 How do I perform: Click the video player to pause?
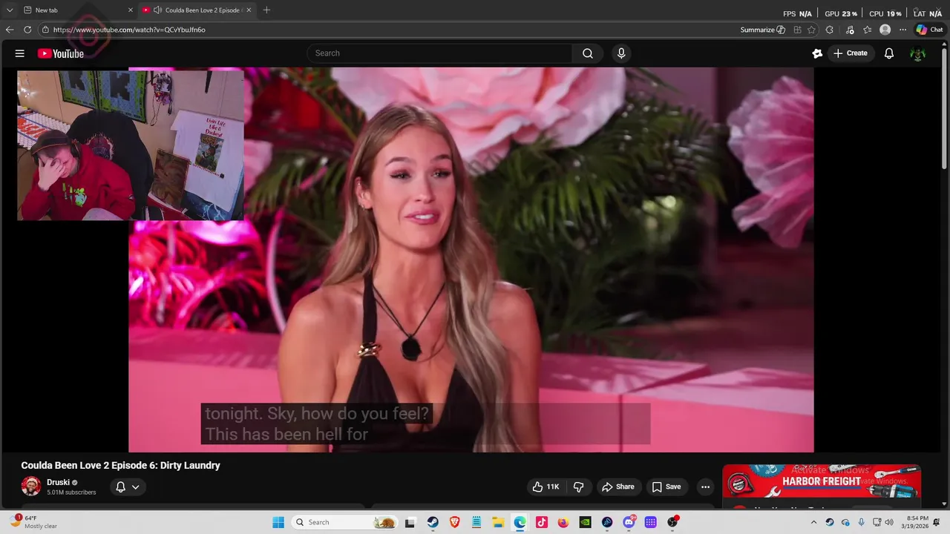point(471,260)
